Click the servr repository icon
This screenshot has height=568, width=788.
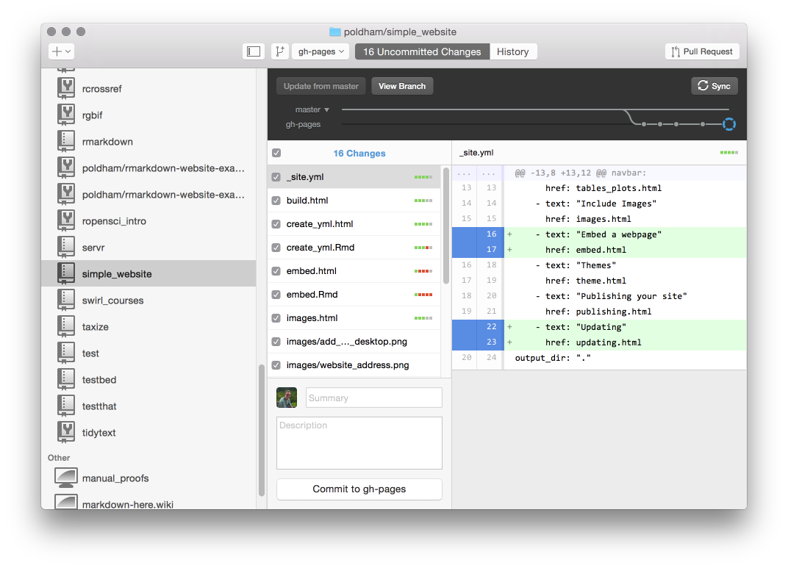point(66,248)
